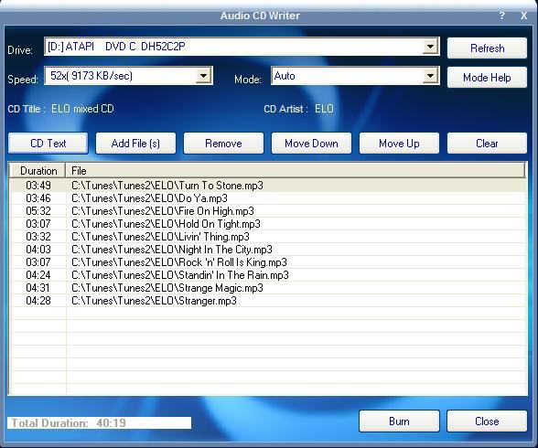Screen dimensions: 538x448
Task: Select Do Ya.mp3 track
Action: tap(268, 198)
